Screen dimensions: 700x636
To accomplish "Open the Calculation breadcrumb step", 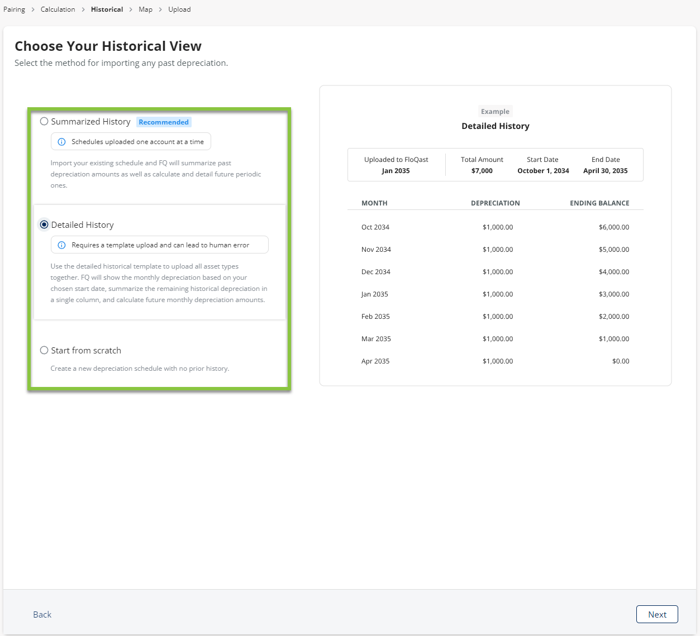I will click(x=58, y=9).
